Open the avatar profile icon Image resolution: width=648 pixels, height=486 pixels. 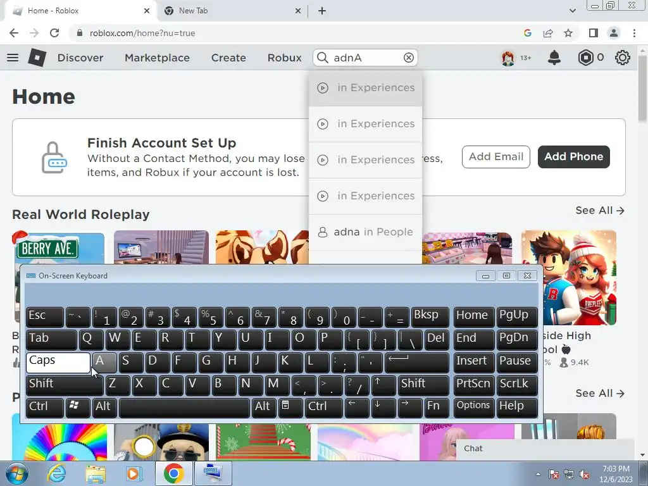click(x=508, y=58)
